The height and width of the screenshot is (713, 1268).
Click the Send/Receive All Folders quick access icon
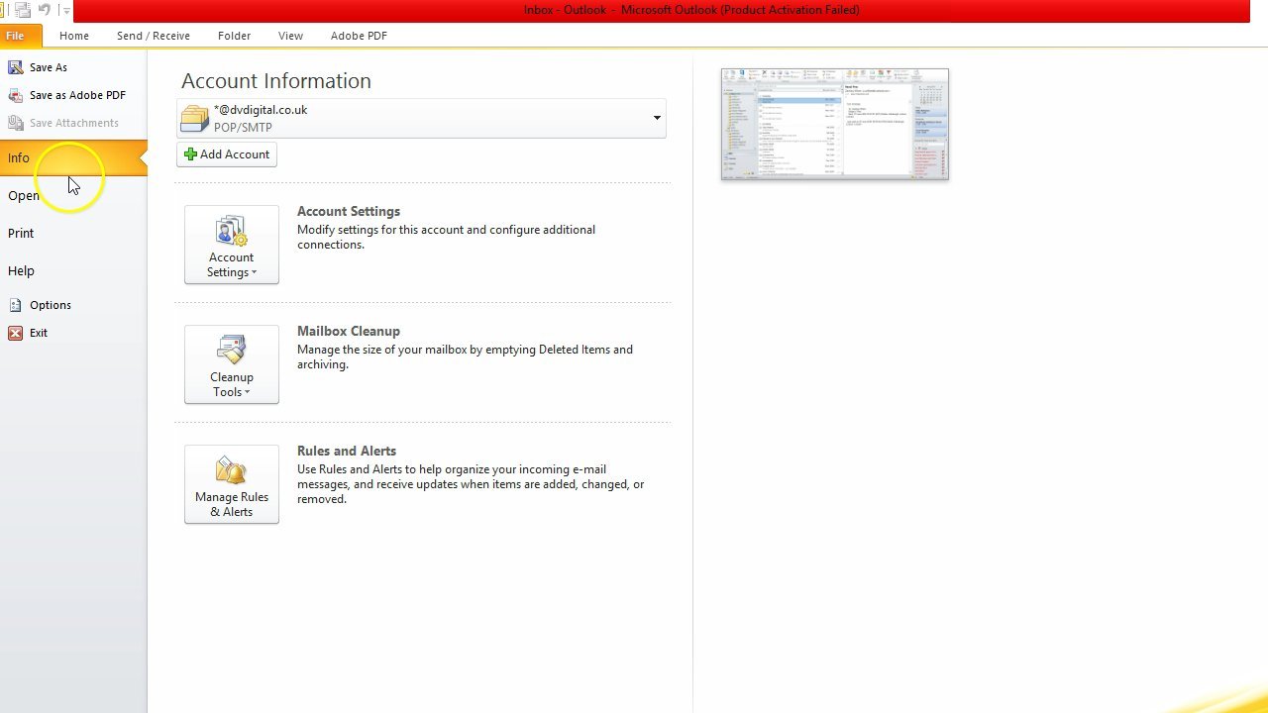click(x=22, y=10)
